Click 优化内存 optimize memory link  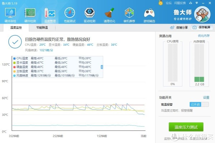(204, 36)
